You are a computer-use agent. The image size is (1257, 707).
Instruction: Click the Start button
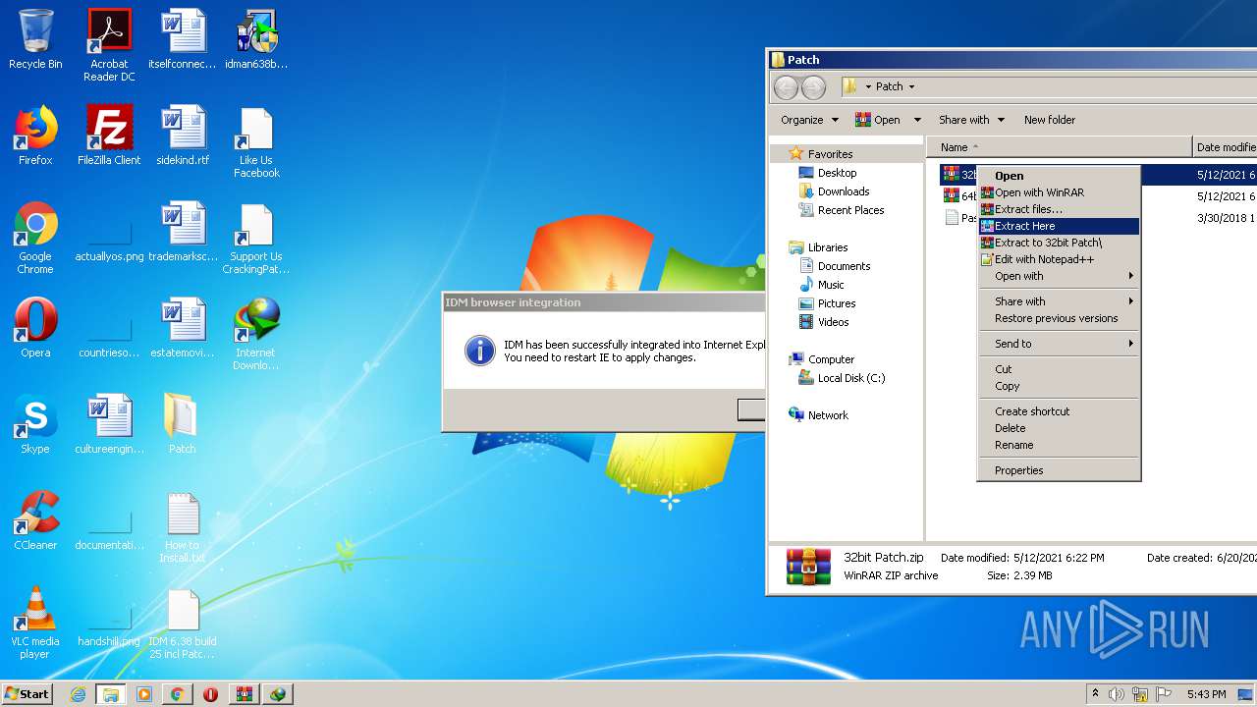point(27,694)
